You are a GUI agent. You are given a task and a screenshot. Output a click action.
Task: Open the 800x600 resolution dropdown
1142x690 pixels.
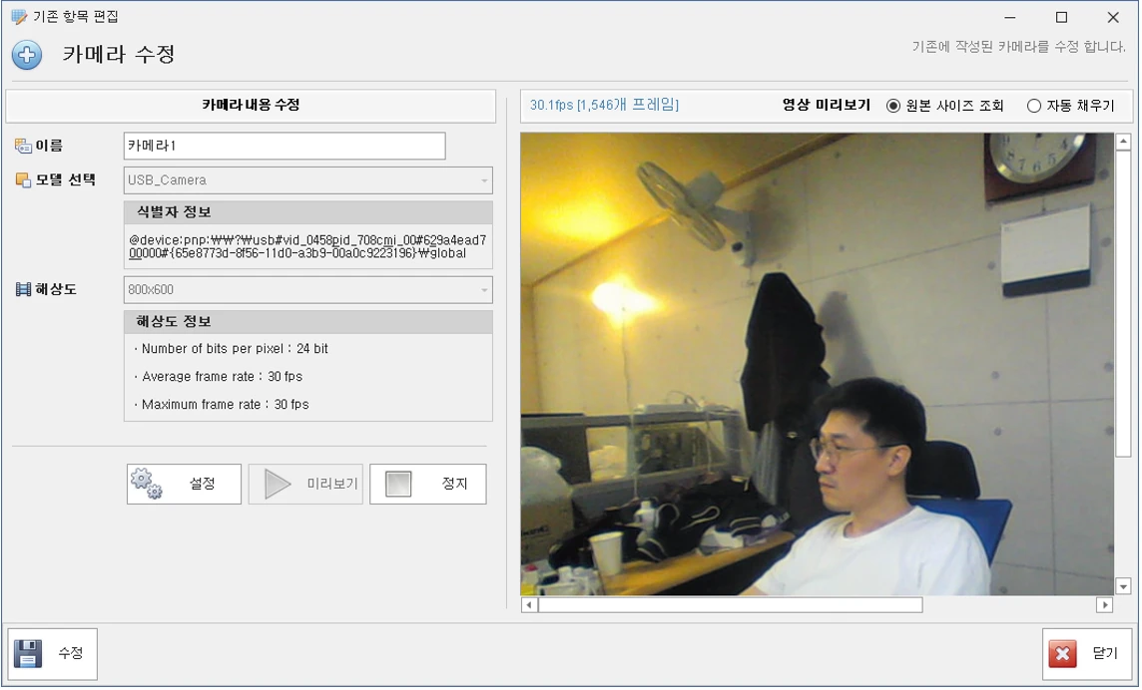point(308,290)
